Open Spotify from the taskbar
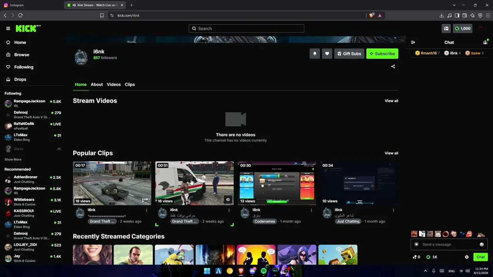Image resolution: width=493 pixels, height=277 pixels. [x=263, y=271]
